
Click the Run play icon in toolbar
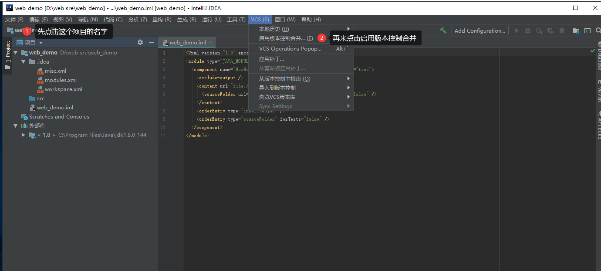coord(517,30)
